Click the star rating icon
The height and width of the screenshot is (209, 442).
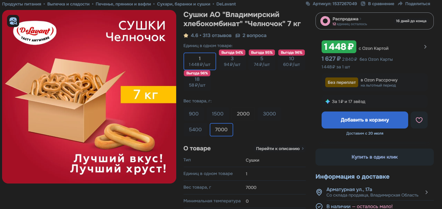pyautogui.click(x=186, y=36)
